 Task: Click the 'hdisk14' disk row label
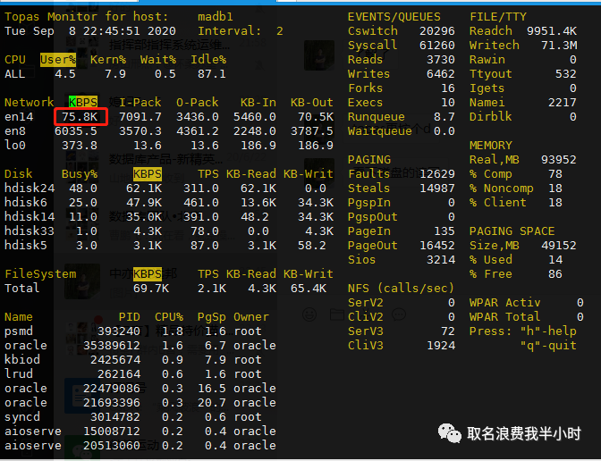(30, 217)
